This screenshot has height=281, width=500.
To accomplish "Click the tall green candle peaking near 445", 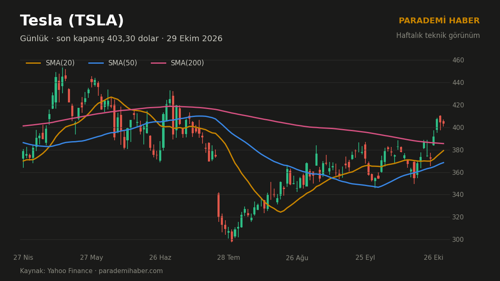I will (x=56, y=90).
